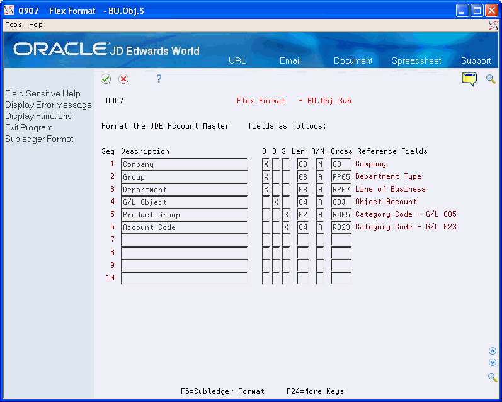Toggle the S flag for Product Group row
This screenshot has width=502, height=402.
pos(286,215)
